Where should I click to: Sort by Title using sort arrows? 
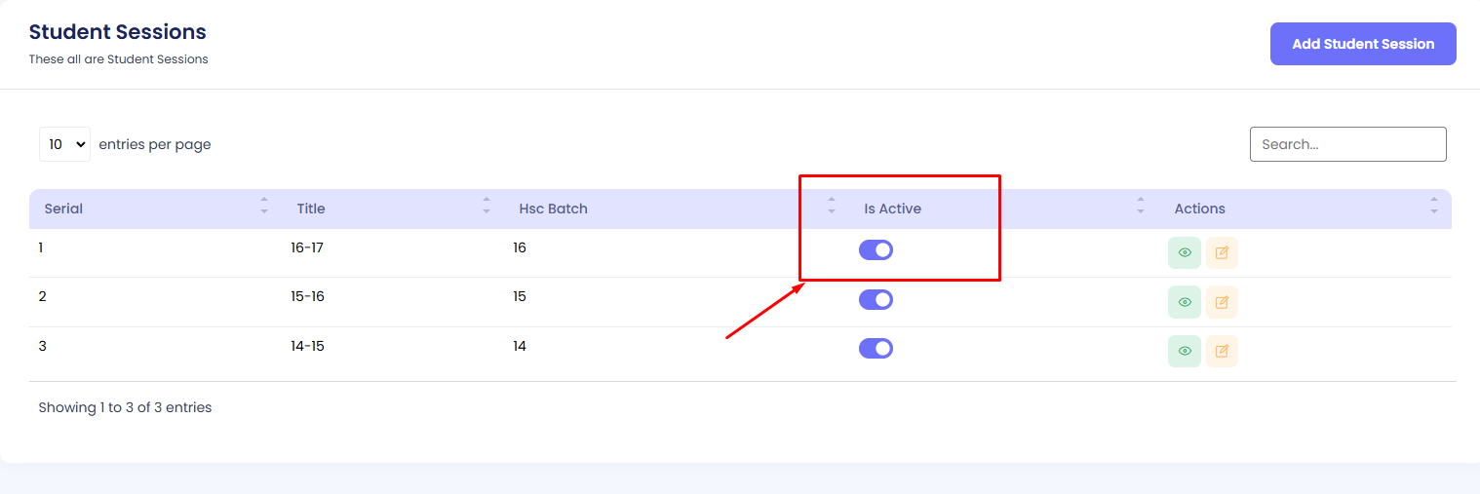tap(487, 207)
